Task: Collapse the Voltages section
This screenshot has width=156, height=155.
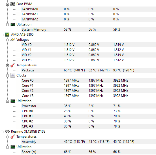Action: coord(7,40)
